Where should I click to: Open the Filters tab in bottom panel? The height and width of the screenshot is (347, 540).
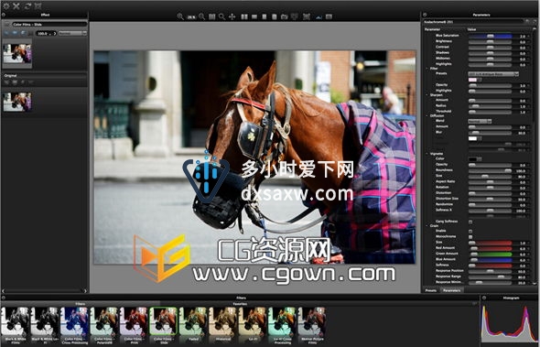click(x=81, y=304)
